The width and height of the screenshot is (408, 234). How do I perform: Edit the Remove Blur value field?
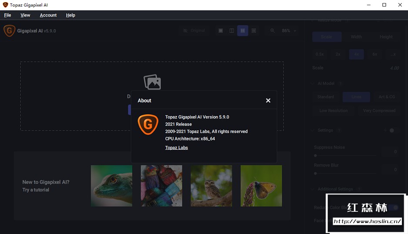coord(391,170)
